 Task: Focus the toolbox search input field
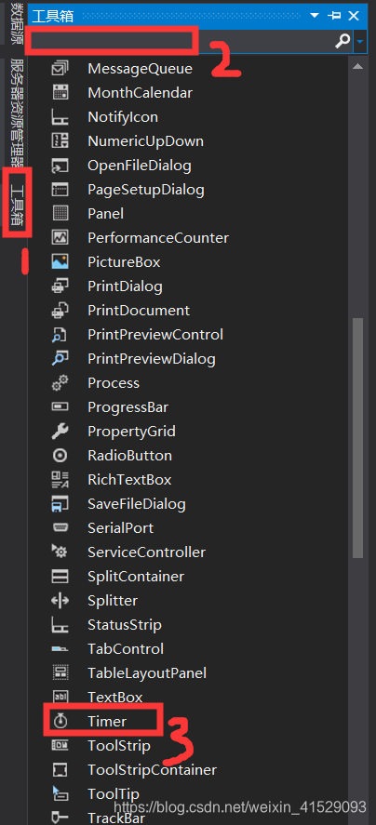pos(181,41)
